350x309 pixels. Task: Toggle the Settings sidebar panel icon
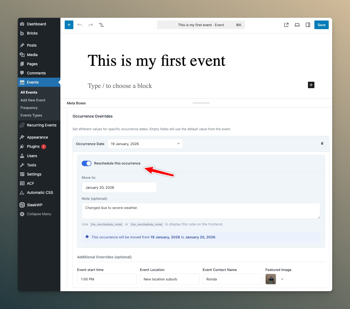pyautogui.click(x=308, y=25)
